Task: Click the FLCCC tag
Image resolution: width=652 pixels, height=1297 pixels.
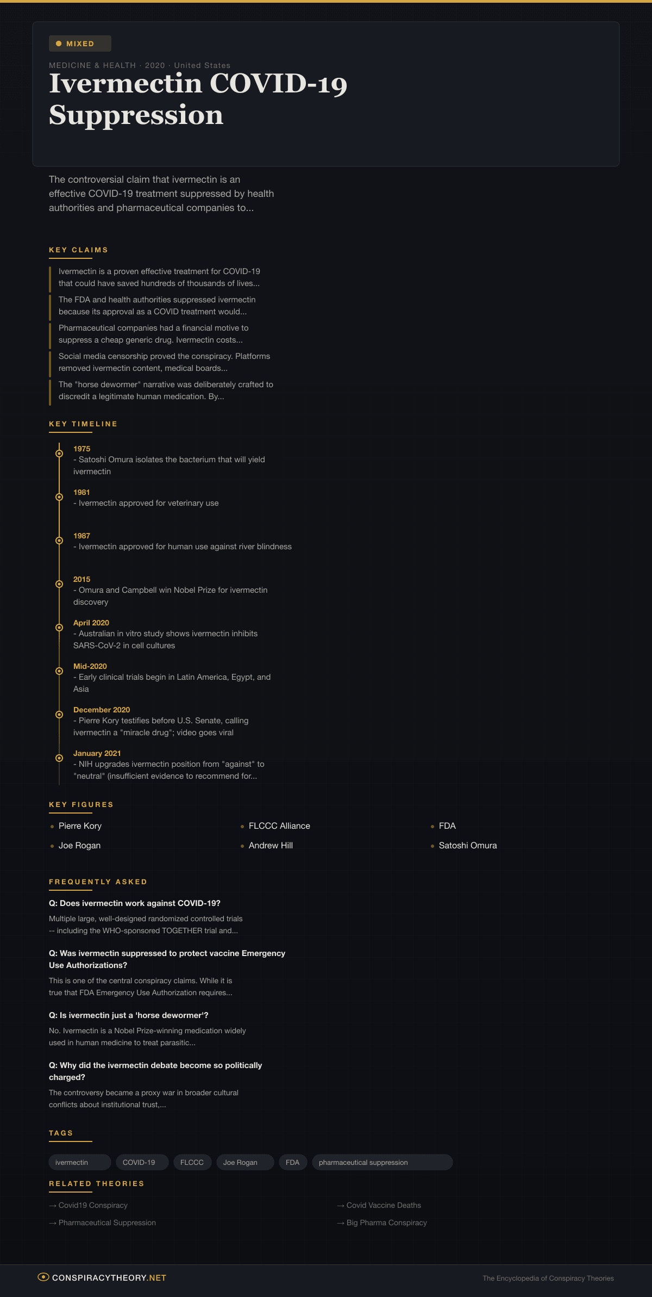Action: (192, 1162)
